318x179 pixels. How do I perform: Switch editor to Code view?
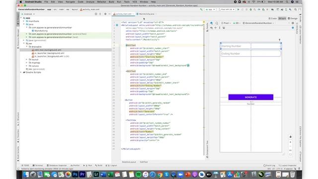272,18
